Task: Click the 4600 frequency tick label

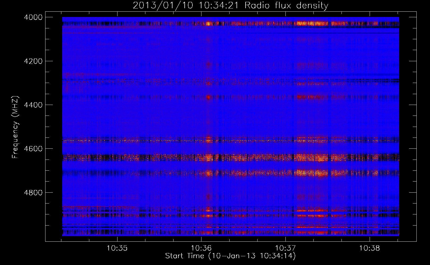Action: [x=33, y=149]
